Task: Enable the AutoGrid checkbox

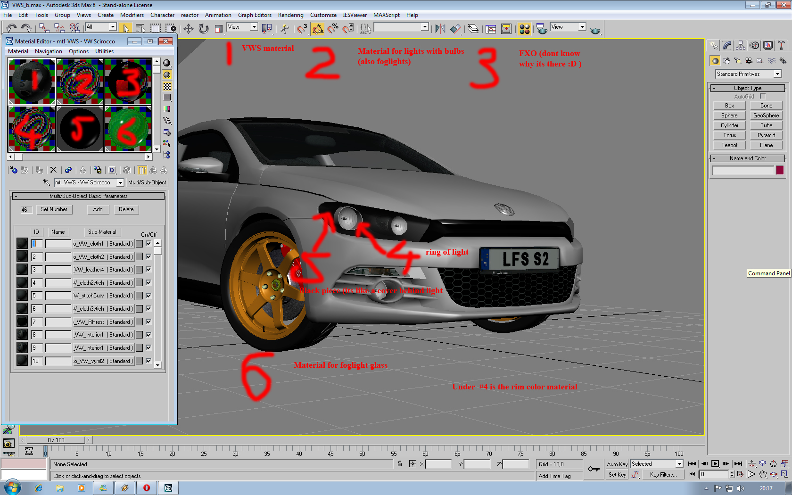Action: (762, 96)
